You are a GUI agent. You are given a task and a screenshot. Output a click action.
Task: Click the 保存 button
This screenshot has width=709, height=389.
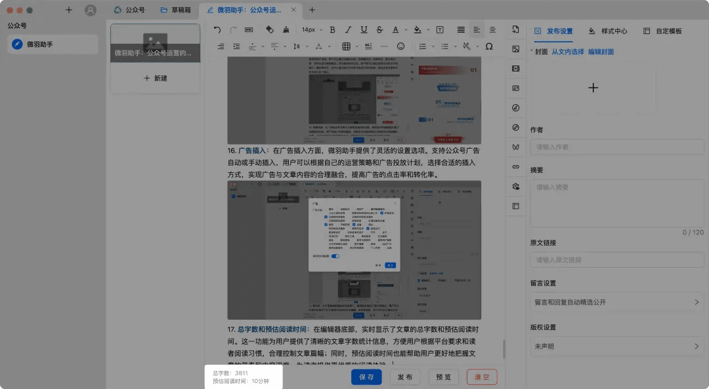(x=366, y=377)
